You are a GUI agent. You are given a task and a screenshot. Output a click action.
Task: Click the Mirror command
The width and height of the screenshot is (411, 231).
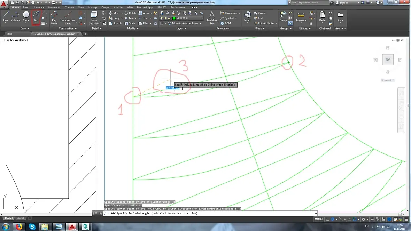131,18
